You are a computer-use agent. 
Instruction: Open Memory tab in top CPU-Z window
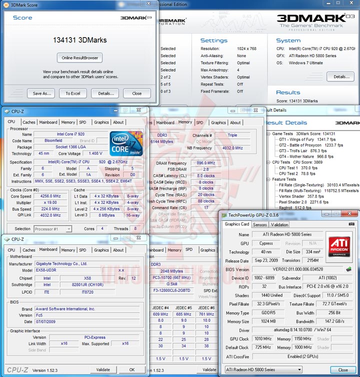point(68,122)
